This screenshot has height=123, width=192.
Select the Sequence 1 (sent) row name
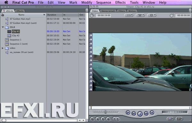pos(19,44)
